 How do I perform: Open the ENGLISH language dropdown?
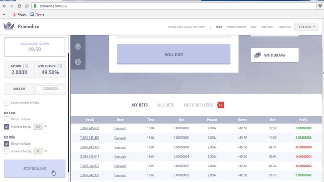click(x=306, y=27)
